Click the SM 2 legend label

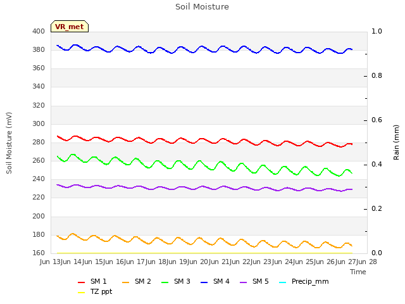tap(143, 281)
